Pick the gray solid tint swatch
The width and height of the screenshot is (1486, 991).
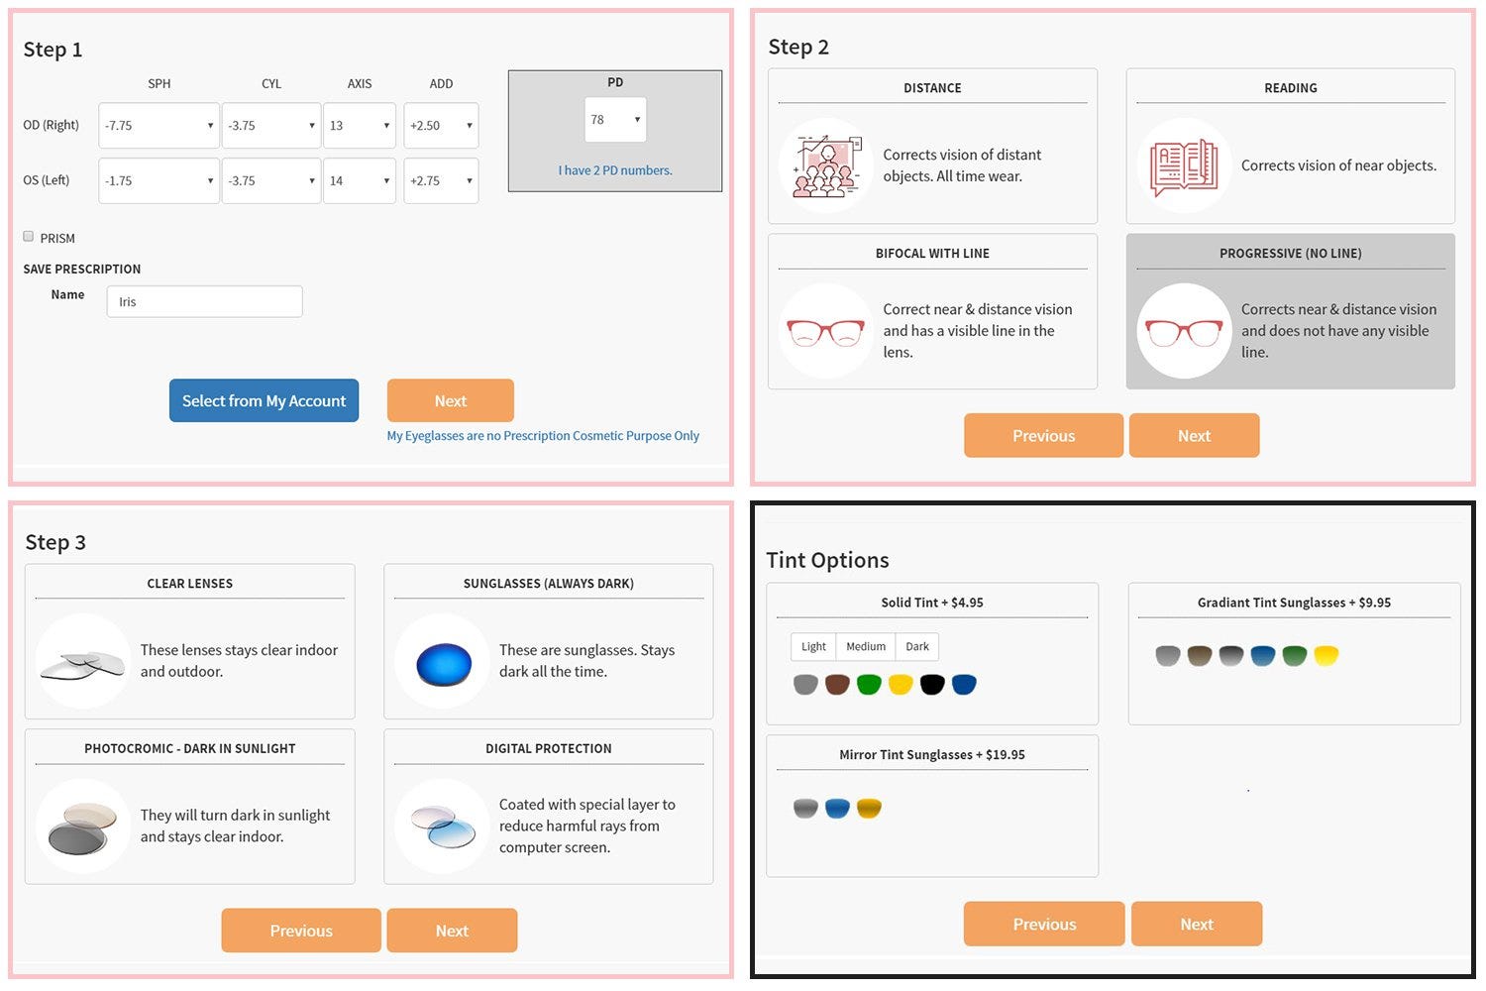[805, 685]
